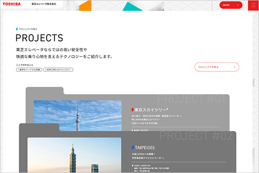Click the plus icon in ENTRY button
This screenshot has width=259, height=173.
point(238,5)
